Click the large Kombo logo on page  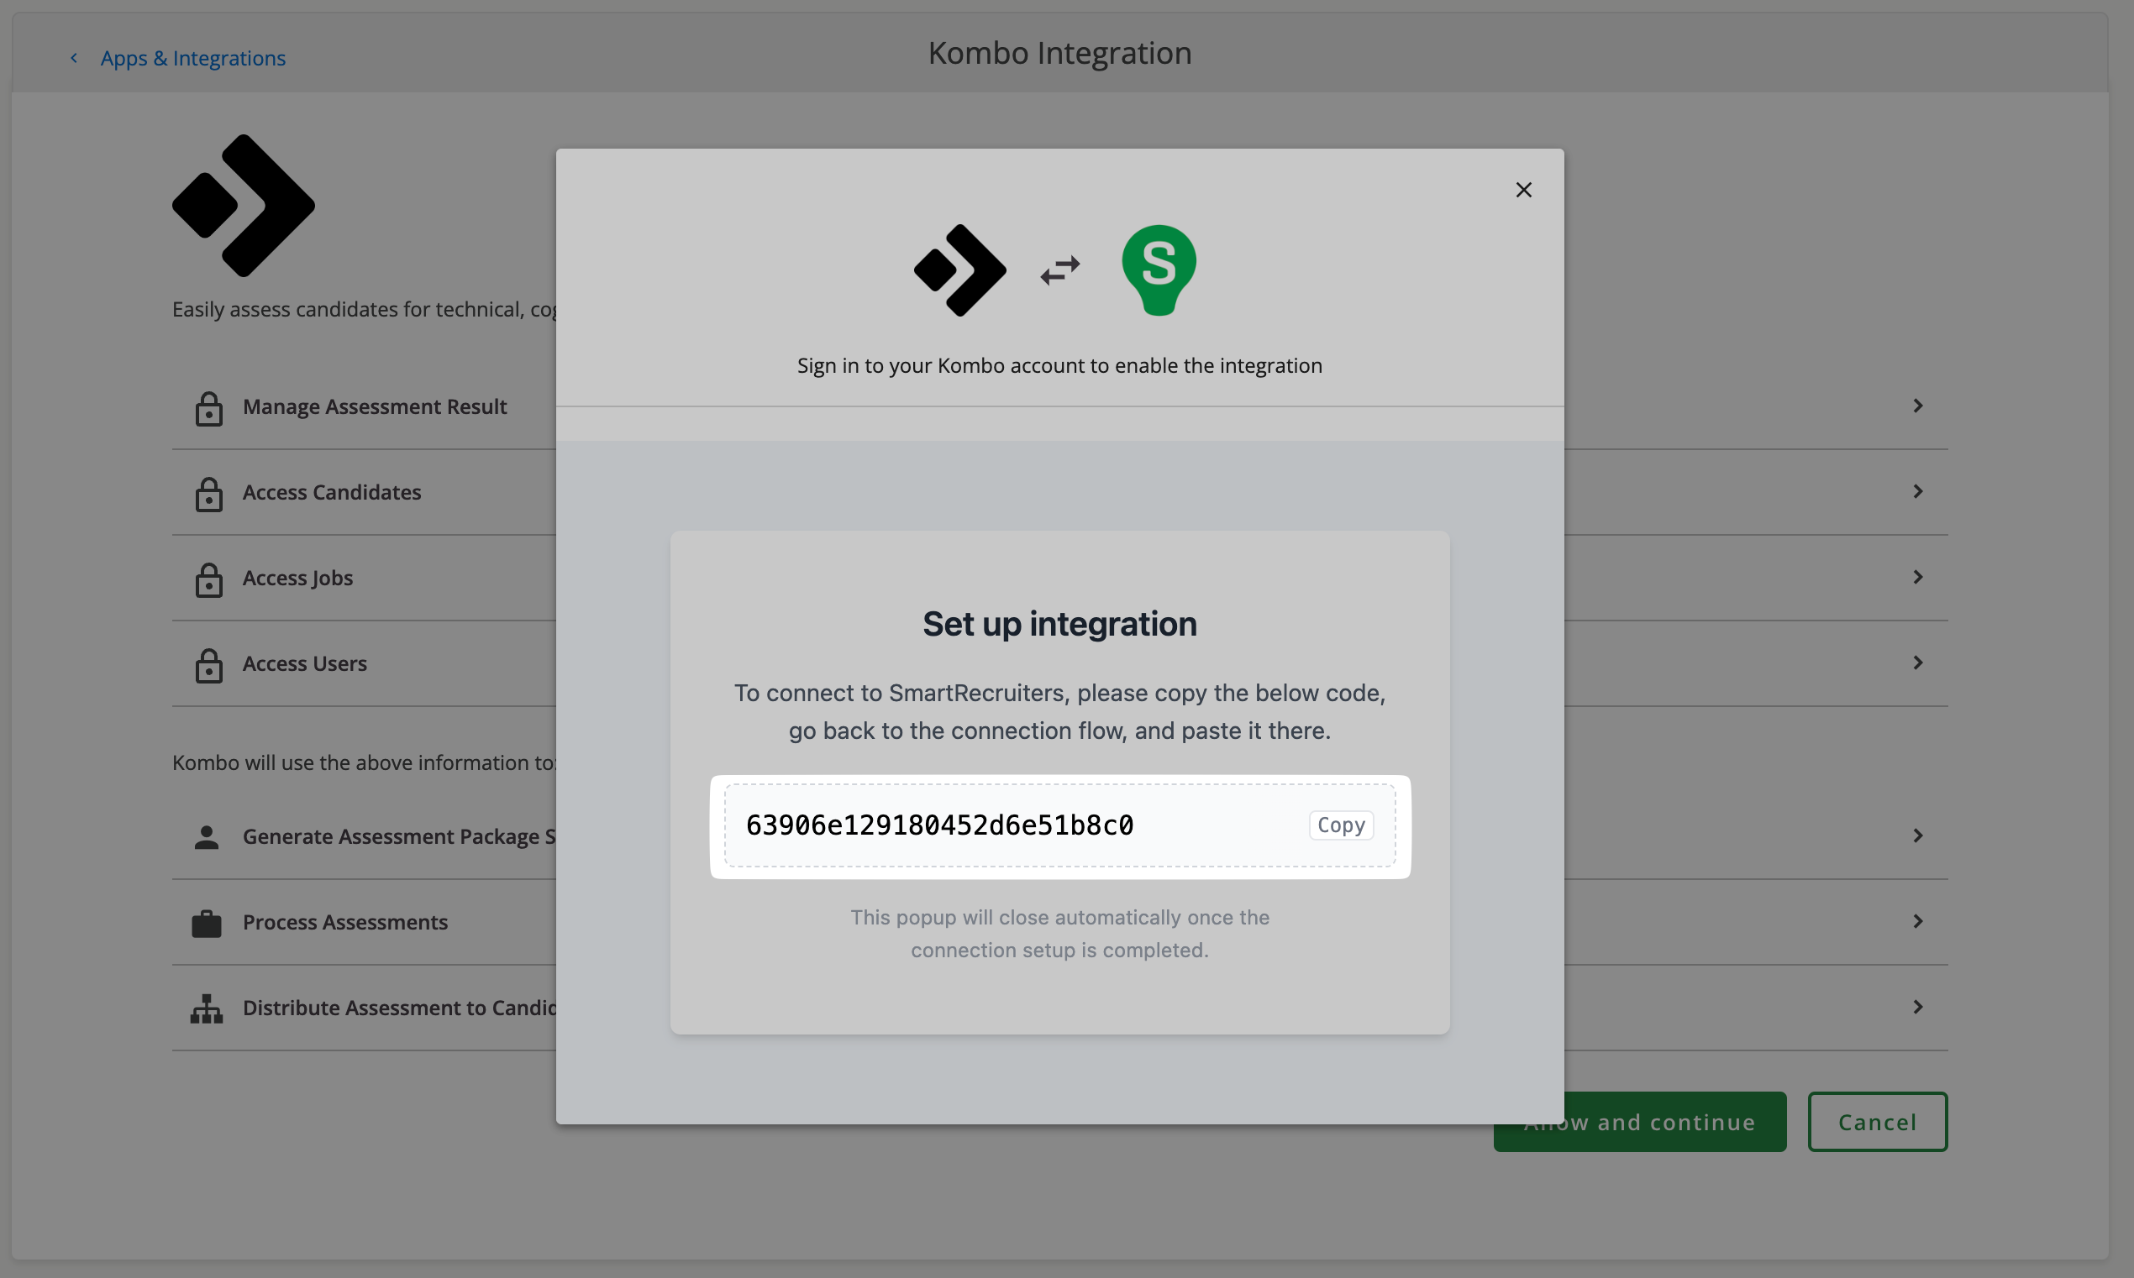click(x=244, y=206)
